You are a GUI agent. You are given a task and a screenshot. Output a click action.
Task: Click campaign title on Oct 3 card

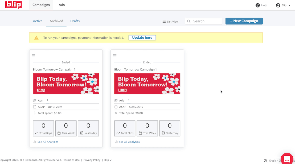tap(54, 69)
